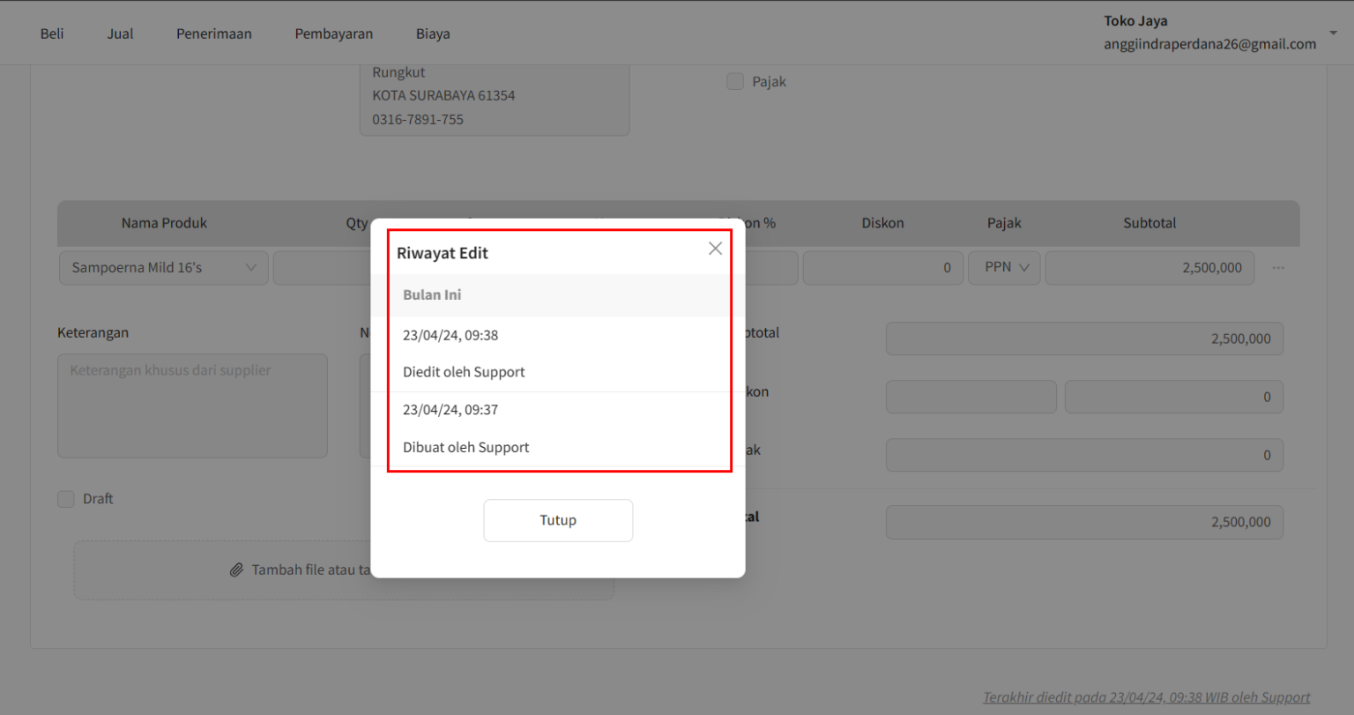Click the Subtotal 2,500,000 field

1149,267
